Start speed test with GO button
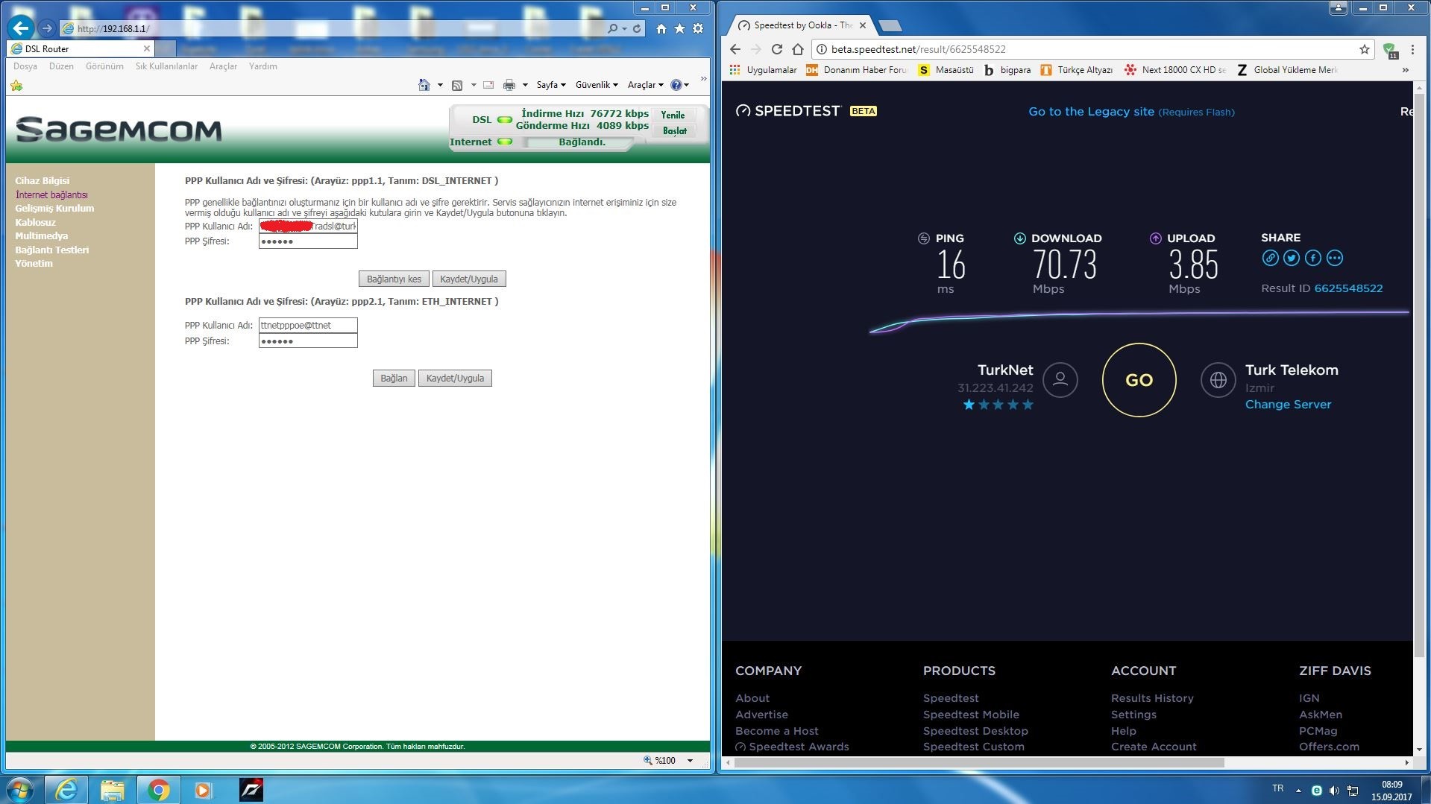Screen dimensions: 1431x804 click(x=1139, y=380)
